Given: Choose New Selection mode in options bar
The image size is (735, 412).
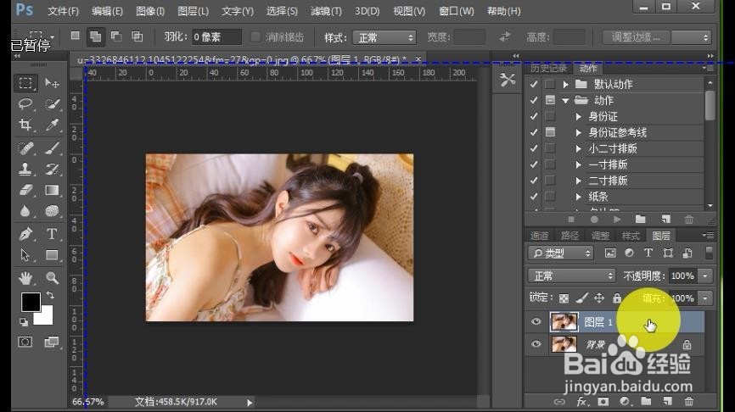Looking at the screenshot, I should (75, 36).
